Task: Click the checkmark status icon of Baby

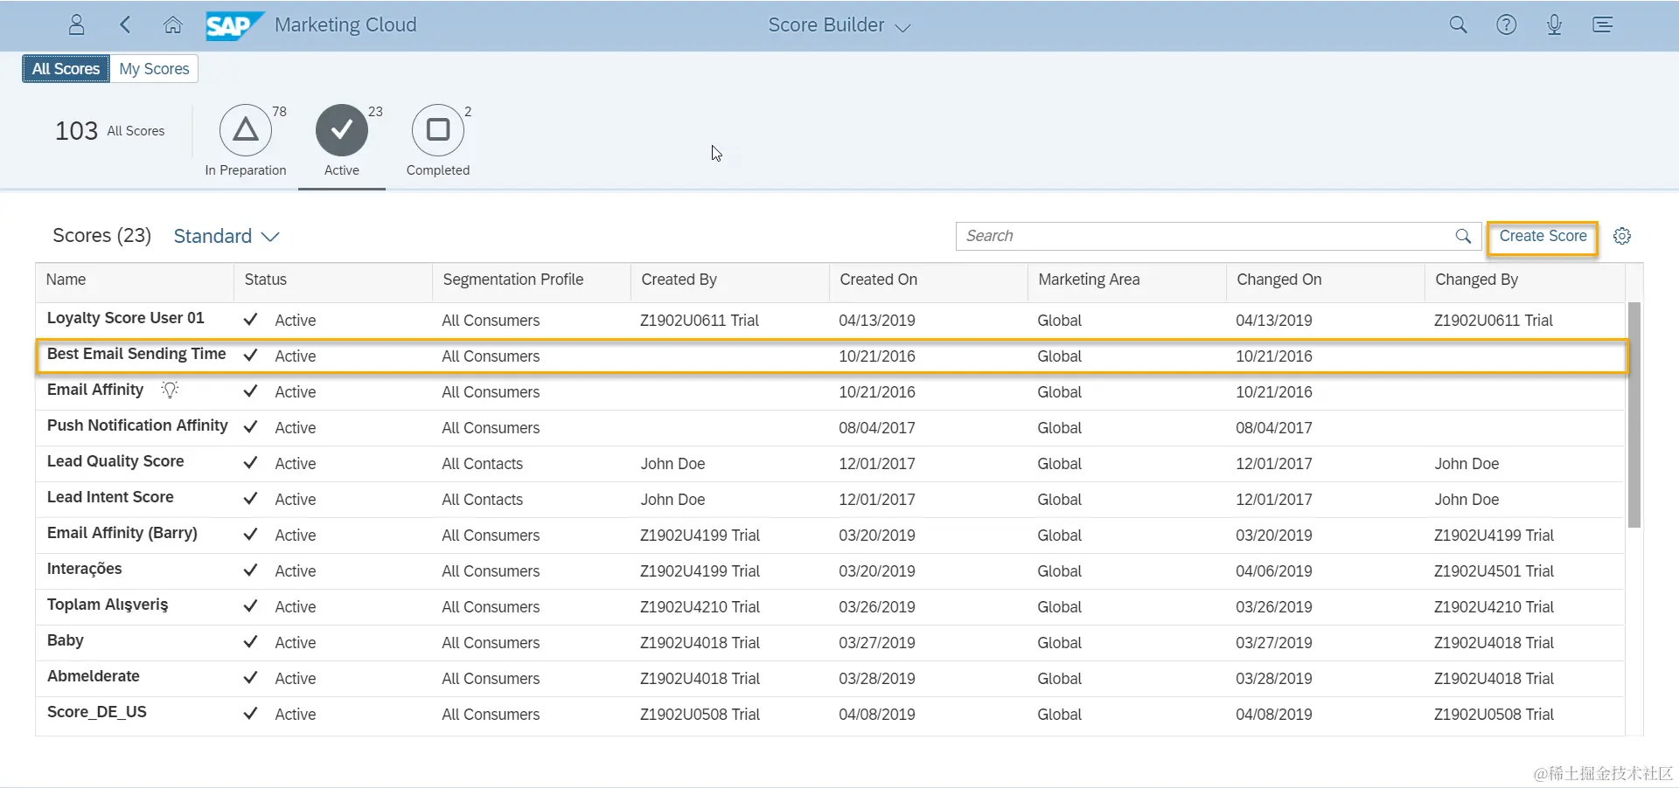Action: coord(251,642)
